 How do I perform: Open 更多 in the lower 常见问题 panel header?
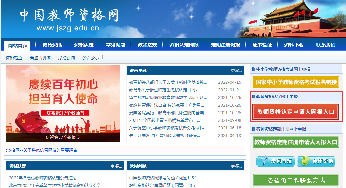[x=236, y=166]
